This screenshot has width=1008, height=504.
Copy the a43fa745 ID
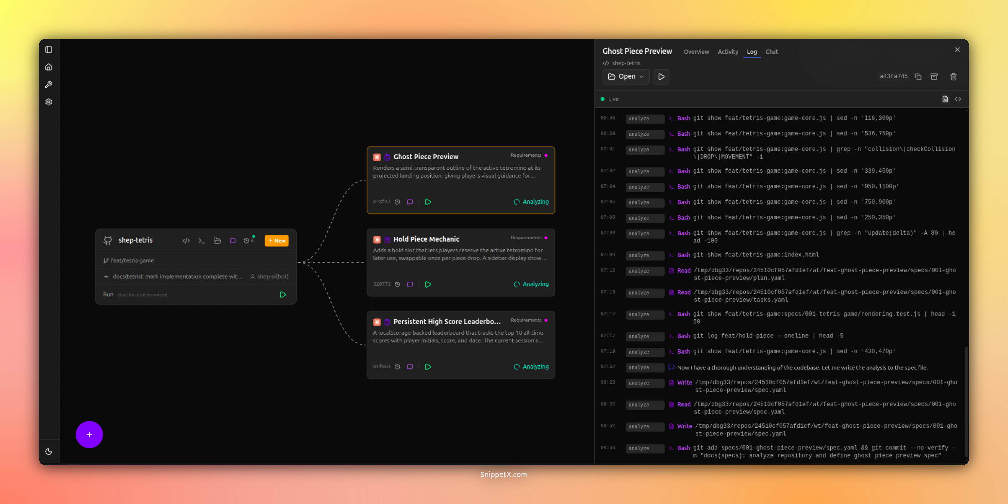click(x=918, y=77)
